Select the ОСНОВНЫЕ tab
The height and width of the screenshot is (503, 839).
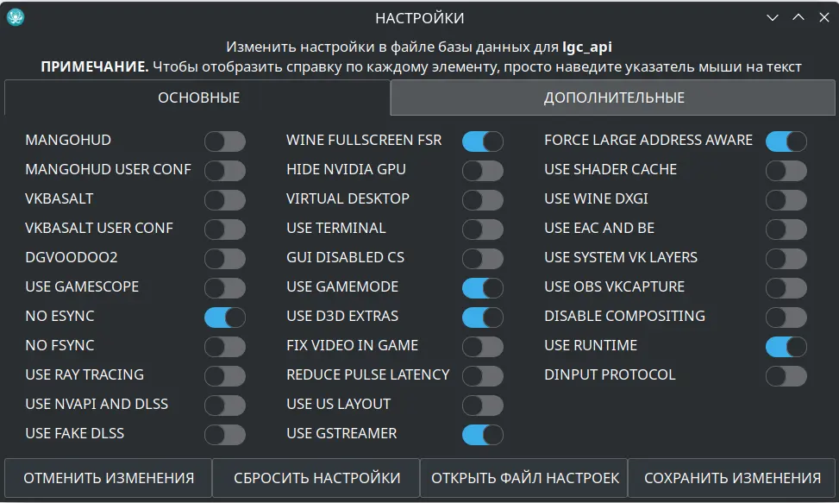[198, 97]
